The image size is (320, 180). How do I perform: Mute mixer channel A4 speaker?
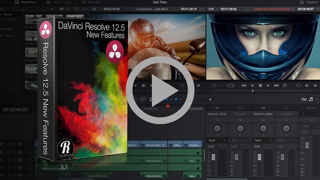point(286,120)
